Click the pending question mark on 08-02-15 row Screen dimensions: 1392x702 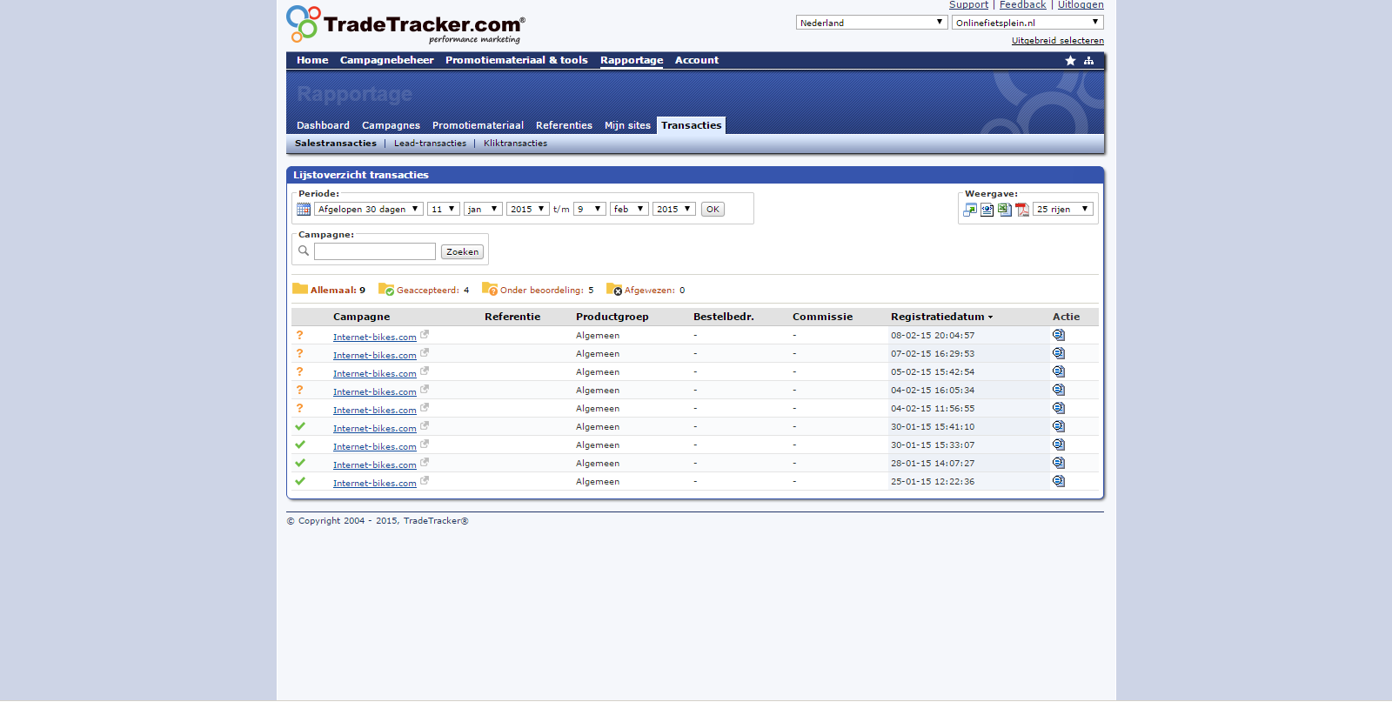(x=300, y=335)
